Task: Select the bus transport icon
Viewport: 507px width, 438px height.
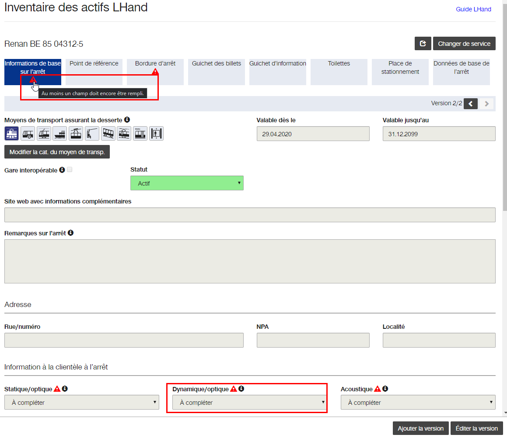Action: (x=28, y=133)
